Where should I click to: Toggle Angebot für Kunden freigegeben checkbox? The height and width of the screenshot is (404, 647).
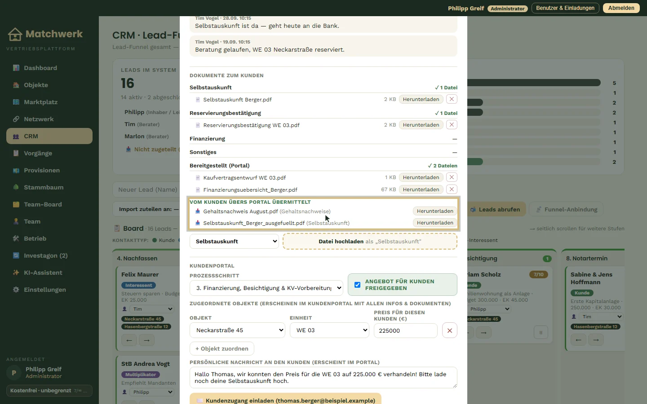tap(358, 285)
